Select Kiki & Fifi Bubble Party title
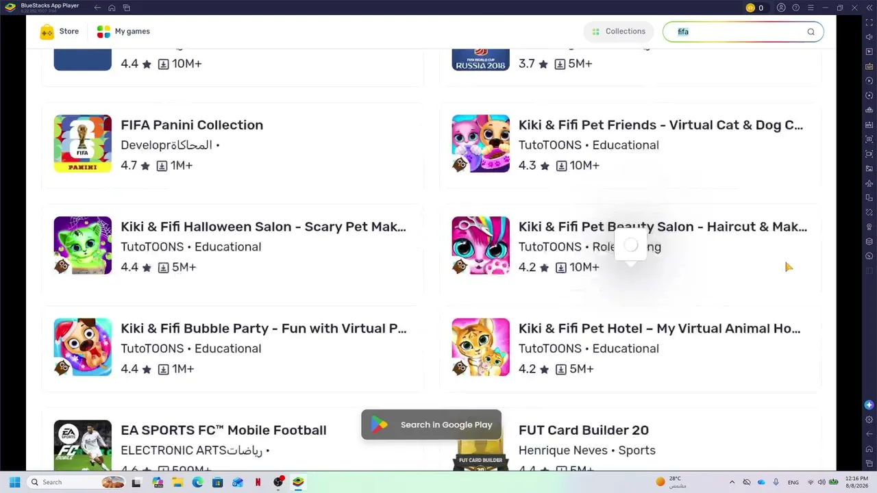Viewport: 877px width, 493px height. (263, 328)
